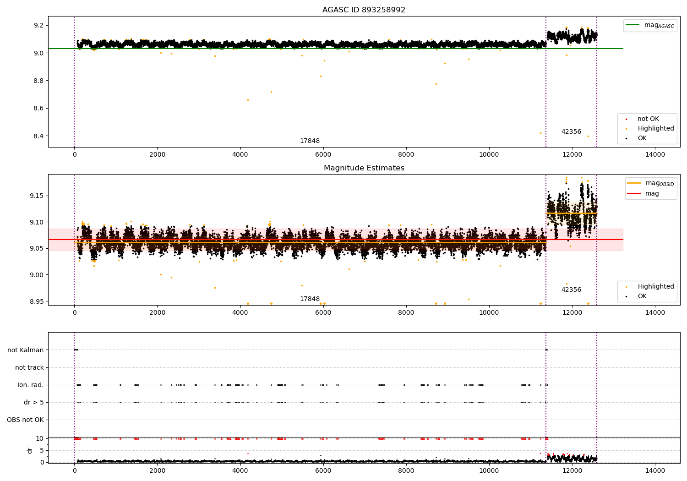Click 'Highlighted' in the top panel legend
The image size is (687, 481).
(x=650, y=129)
